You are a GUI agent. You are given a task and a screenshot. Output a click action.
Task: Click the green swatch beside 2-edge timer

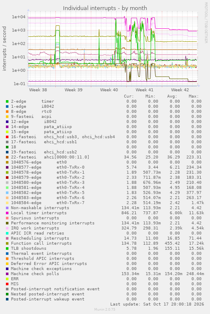pos(7,101)
